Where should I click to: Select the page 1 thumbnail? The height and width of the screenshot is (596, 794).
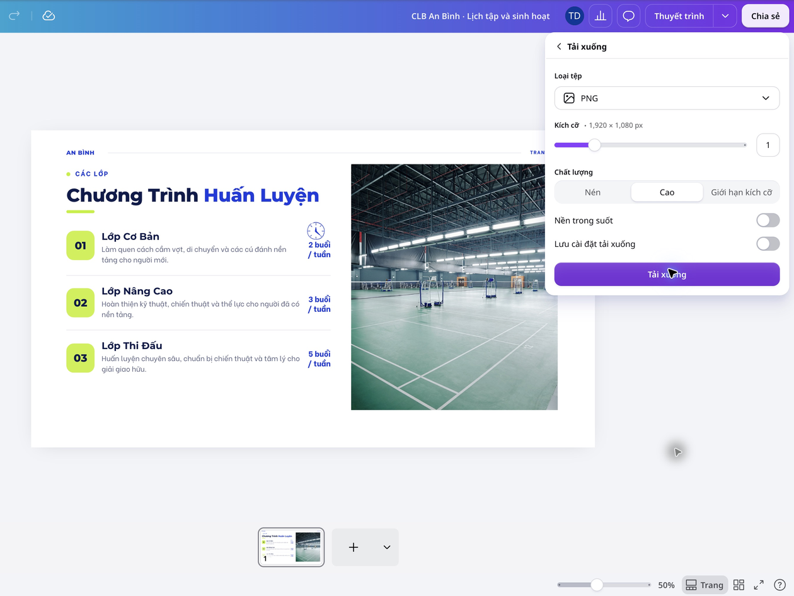click(x=291, y=547)
